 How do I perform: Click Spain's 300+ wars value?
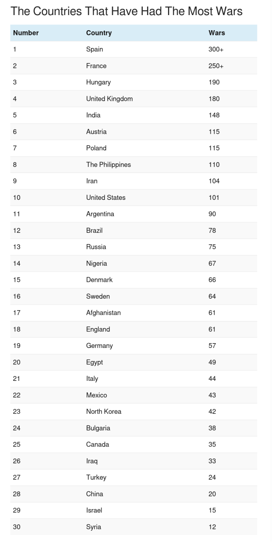[x=216, y=49]
